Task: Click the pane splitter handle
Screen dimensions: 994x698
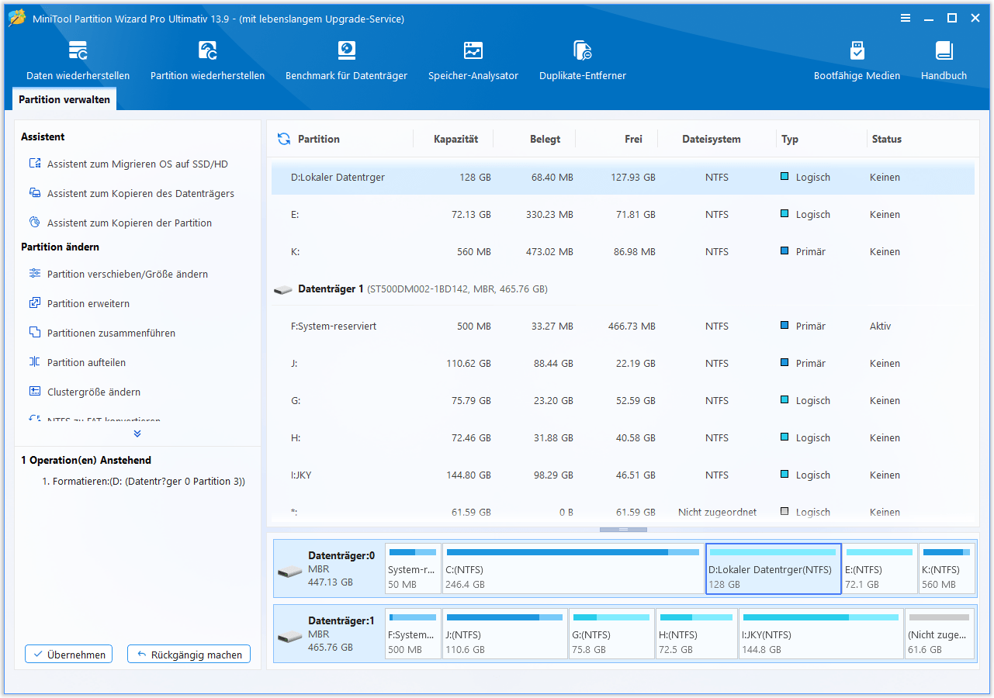Action: [623, 530]
